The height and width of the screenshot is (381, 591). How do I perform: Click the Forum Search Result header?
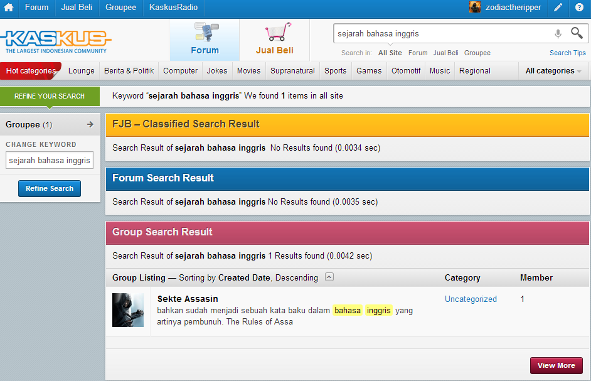[348, 178]
